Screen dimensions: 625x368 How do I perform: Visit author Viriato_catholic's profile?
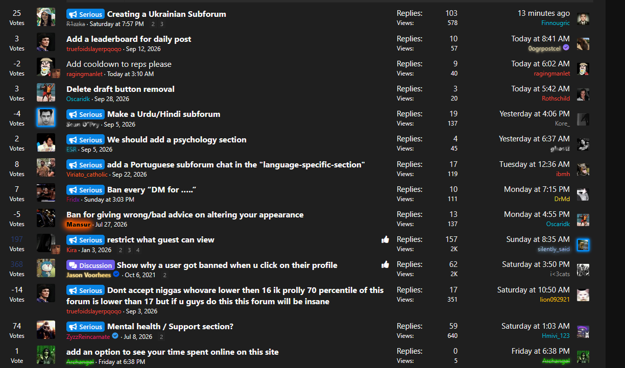tap(87, 175)
